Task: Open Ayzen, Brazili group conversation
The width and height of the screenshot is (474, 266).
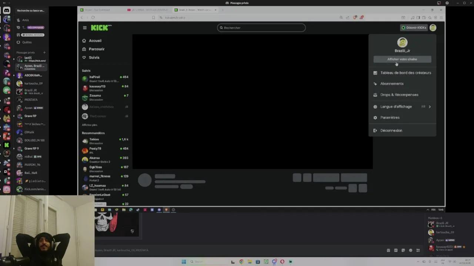Action: 31,67
